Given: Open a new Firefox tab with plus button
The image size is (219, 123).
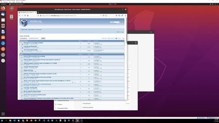Looking at the screenshot, I should (x=38, y=12).
